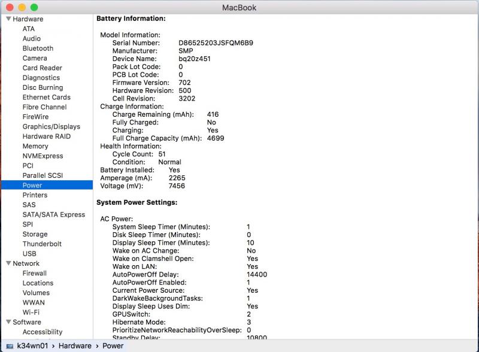Open the FireWire entry
Image resolution: width=479 pixels, height=352 pixels.
(35, 117)
